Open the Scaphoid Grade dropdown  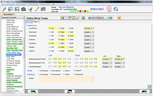pos(89,36)
